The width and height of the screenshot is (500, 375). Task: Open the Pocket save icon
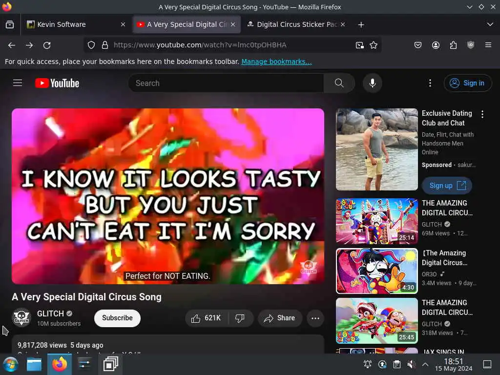pos(418,45)
